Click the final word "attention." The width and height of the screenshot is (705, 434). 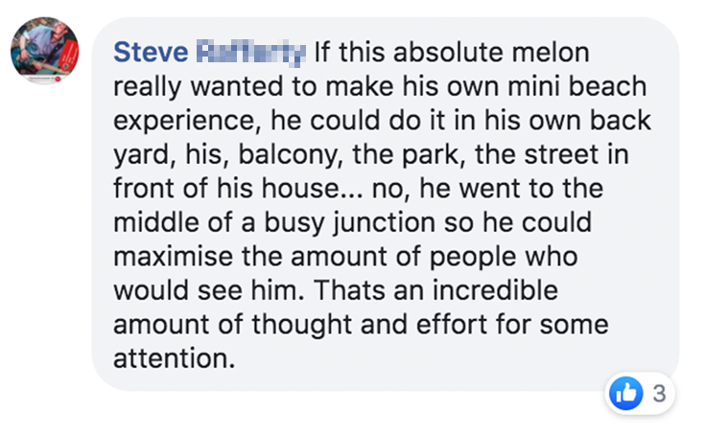(x=173, y=360)
